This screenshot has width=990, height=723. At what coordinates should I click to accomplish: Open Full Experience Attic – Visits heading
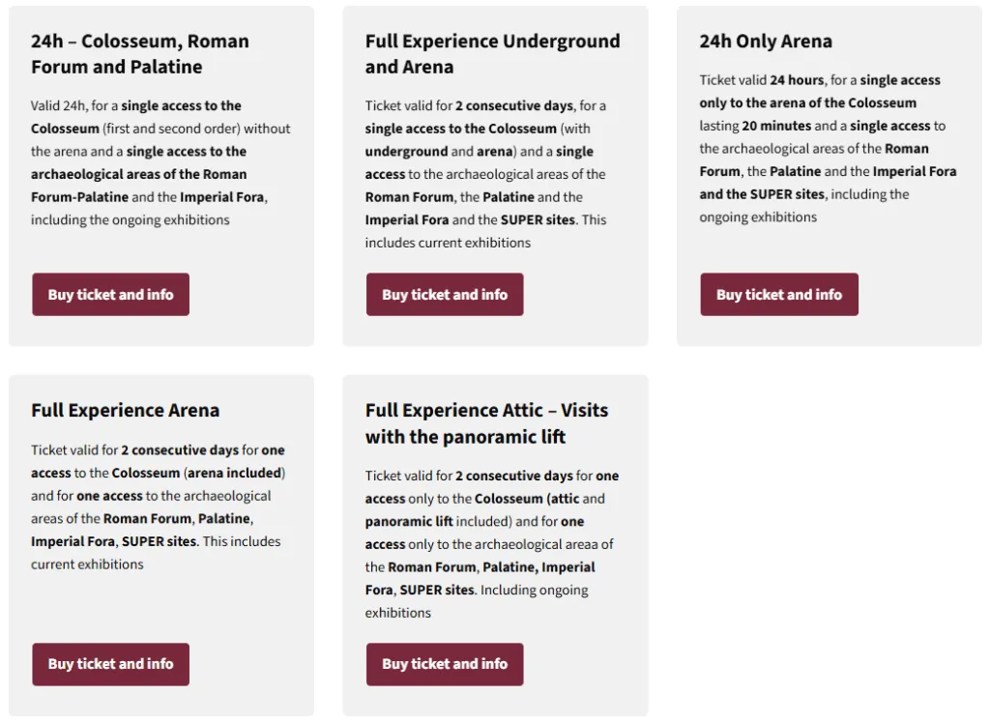pyautogui.click(x=486, y=423)
